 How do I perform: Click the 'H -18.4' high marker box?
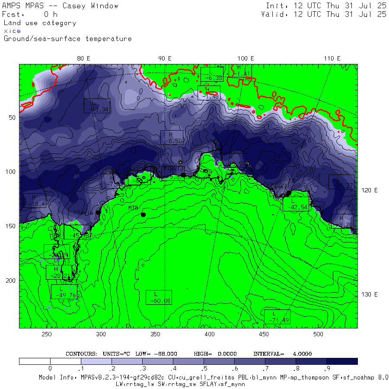pos(35,201)
